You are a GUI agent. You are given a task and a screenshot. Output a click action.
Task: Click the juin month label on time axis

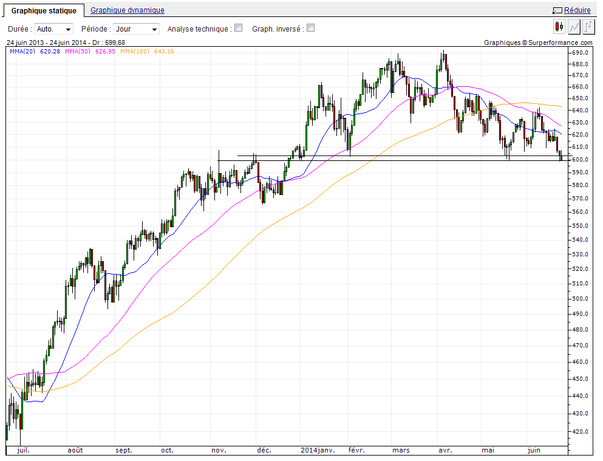[x=534, y=450]
